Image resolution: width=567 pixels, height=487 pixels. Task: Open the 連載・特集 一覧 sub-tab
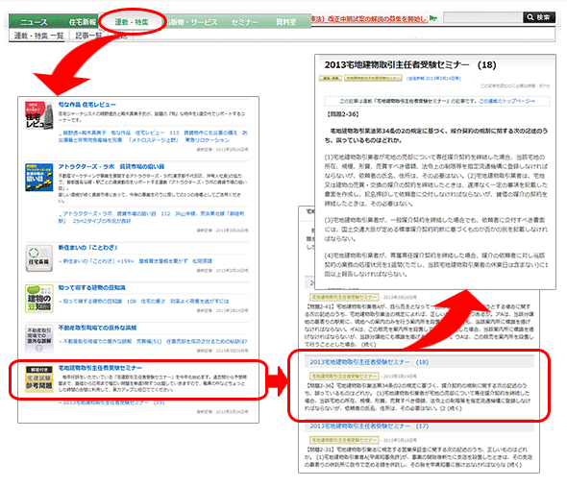(x=38, y=36)
